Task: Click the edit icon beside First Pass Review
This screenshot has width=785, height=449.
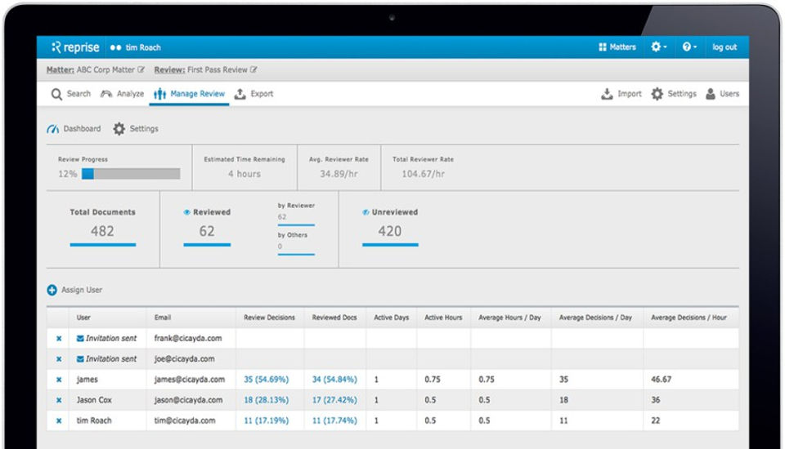Action: tap(253, 70)
